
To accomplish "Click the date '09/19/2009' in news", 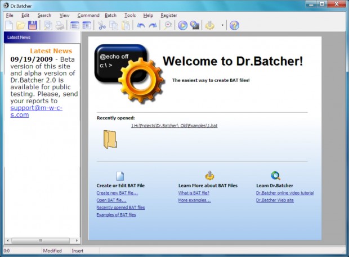I will (32, 59).
